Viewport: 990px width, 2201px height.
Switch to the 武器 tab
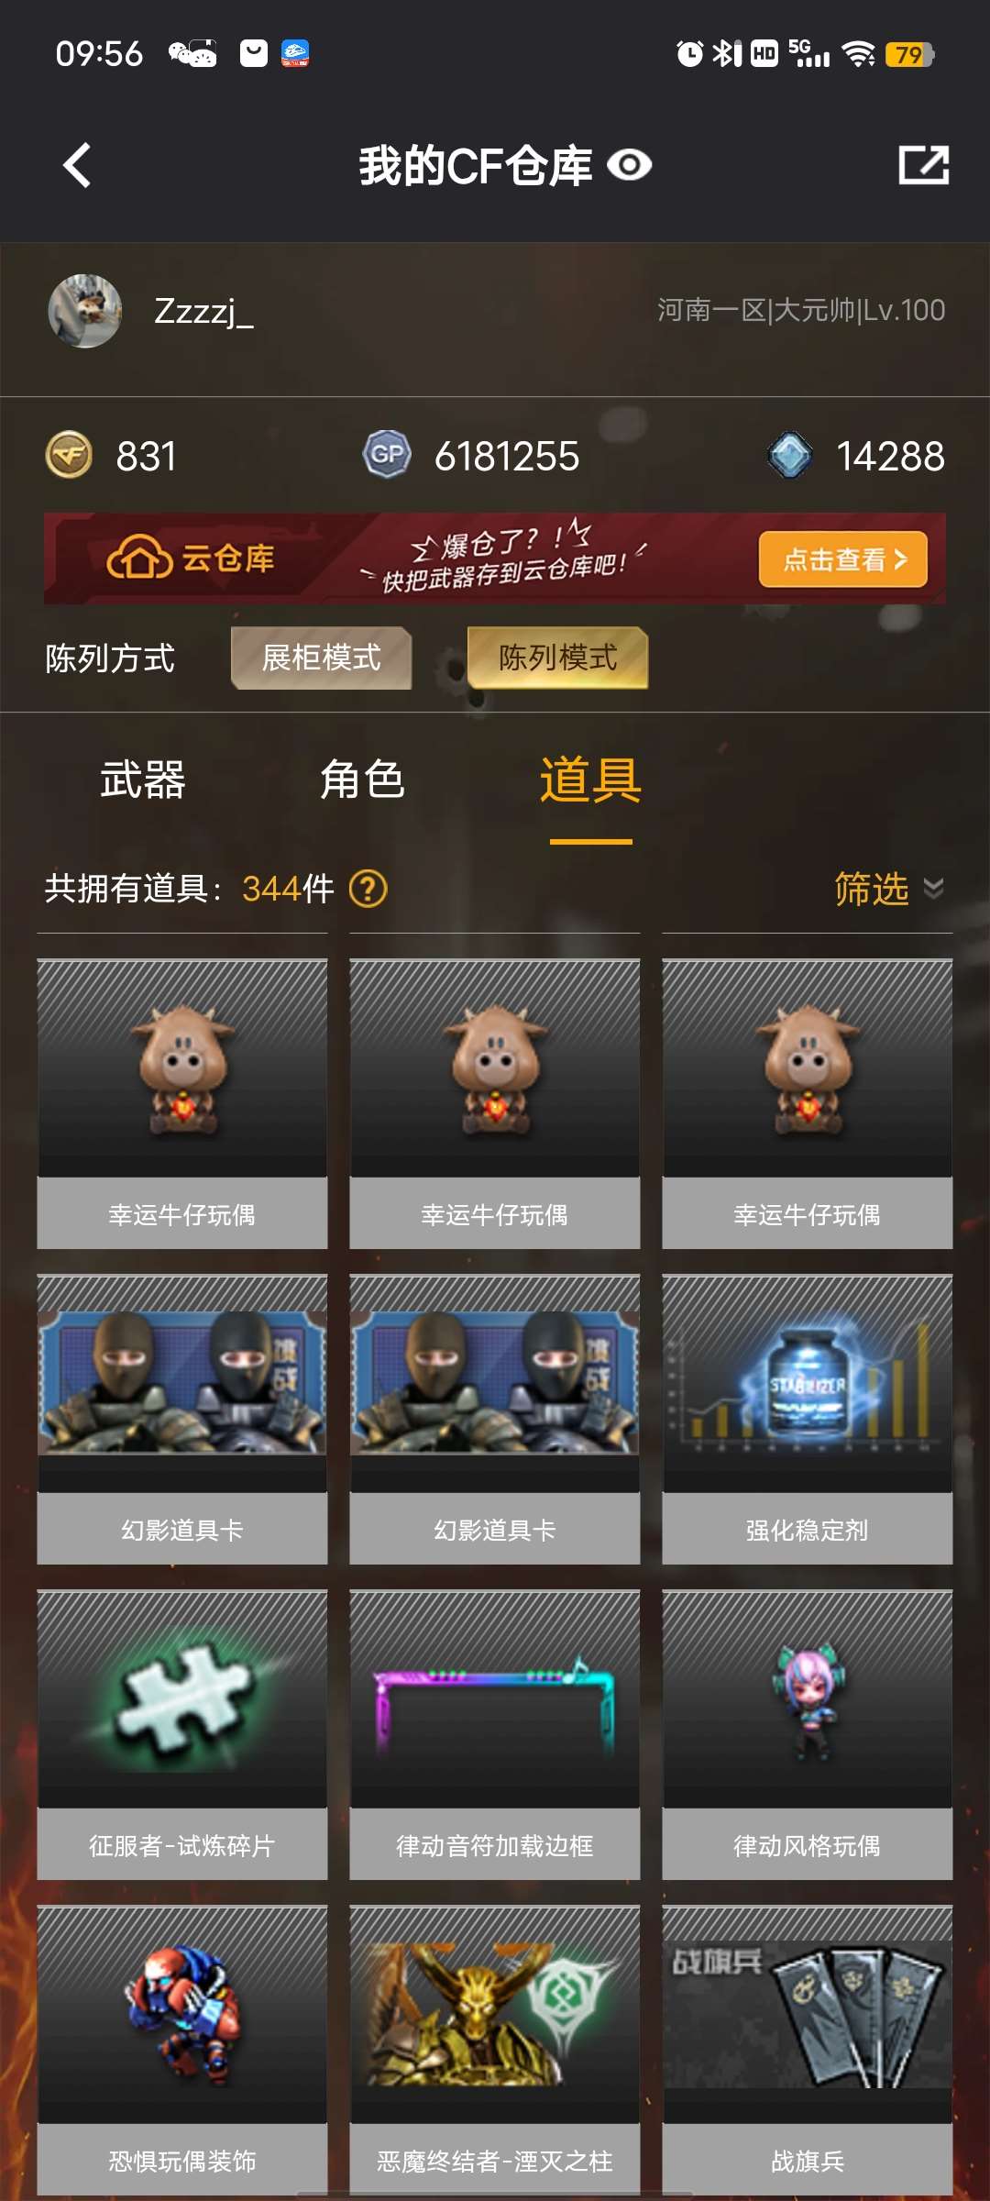pos(143,780)
